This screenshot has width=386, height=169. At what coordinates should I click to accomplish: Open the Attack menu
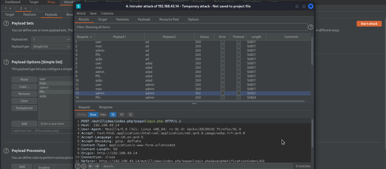(81, 13)
